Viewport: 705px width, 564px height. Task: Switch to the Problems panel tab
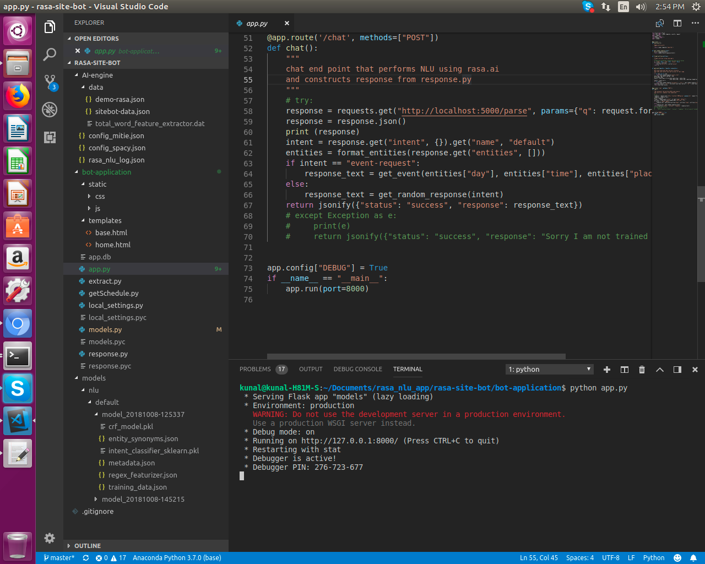[x=263, y=369]
